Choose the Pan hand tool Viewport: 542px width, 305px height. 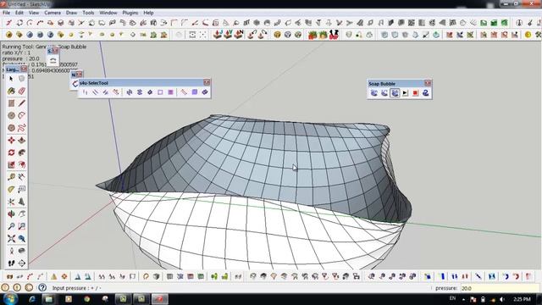pos(22,214)
